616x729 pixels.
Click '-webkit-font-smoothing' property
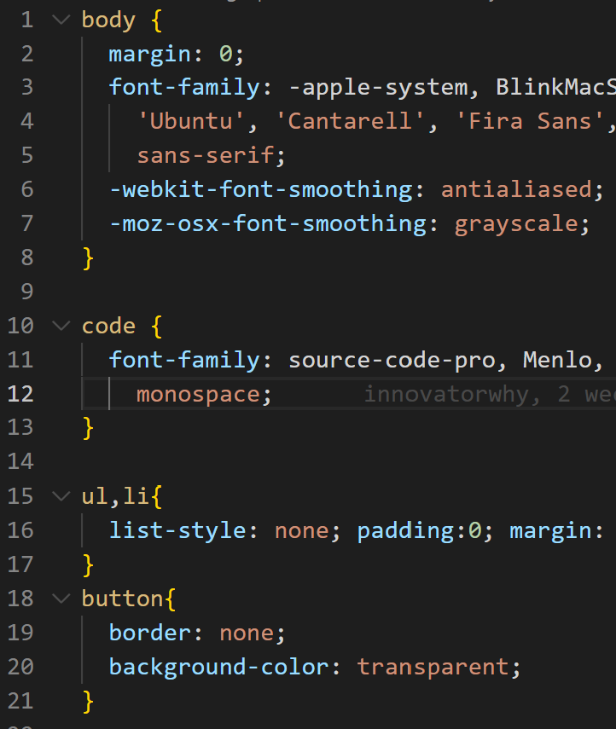260,189
